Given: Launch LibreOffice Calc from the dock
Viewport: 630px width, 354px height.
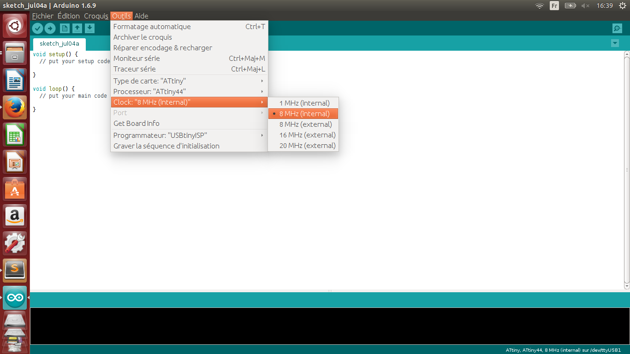Looking at the screenshot, I should [x=15, y=134].
